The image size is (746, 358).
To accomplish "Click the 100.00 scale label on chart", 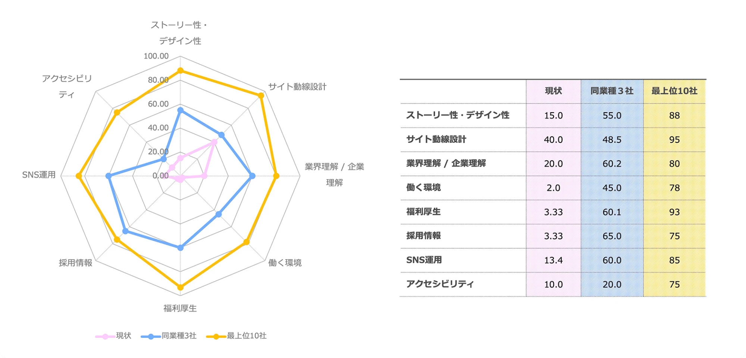I will pyautogui.click(x=156, y=56).
